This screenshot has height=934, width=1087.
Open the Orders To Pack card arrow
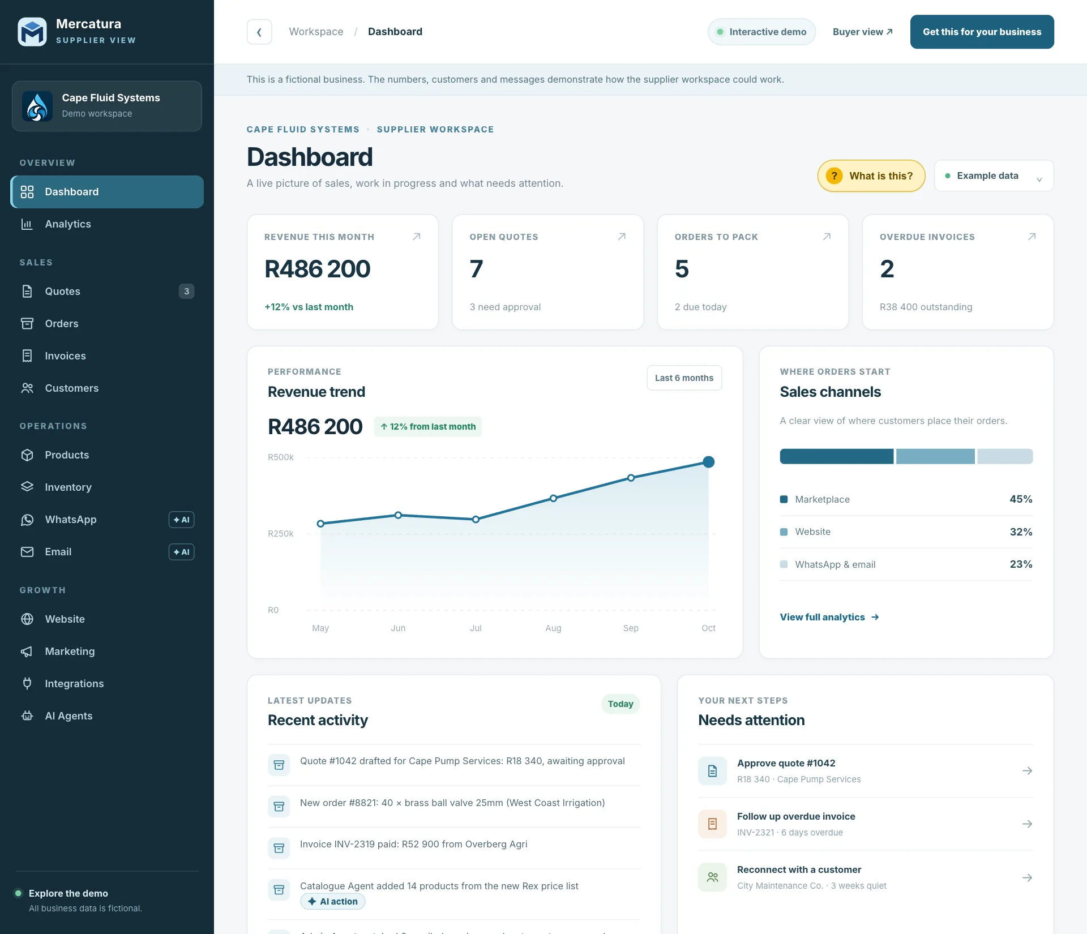(827, 237)
